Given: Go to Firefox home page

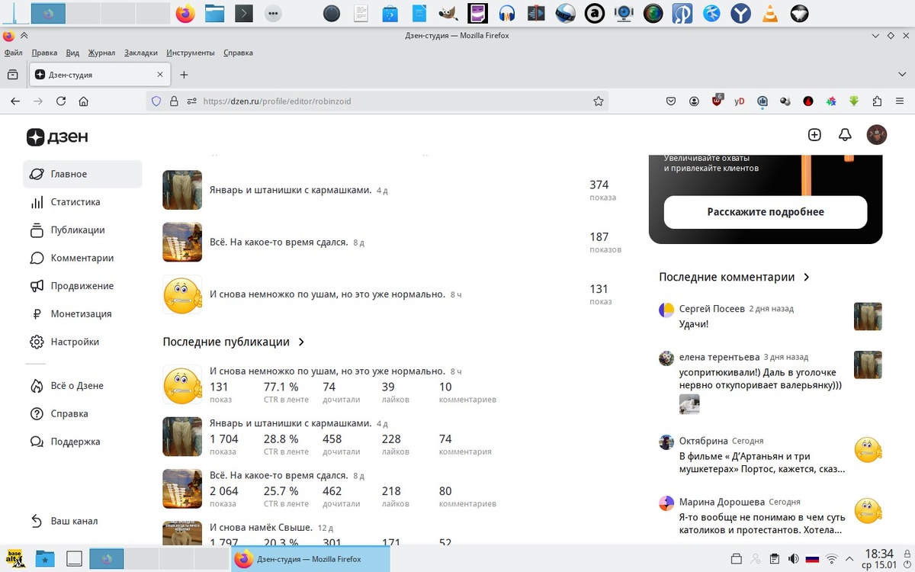Looking at the screenshot, I should (x=84, y=101).
